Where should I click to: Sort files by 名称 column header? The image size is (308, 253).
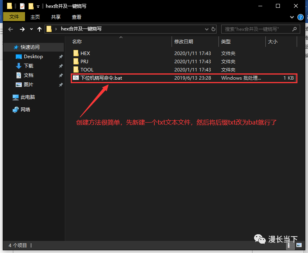tap(77, 41)
